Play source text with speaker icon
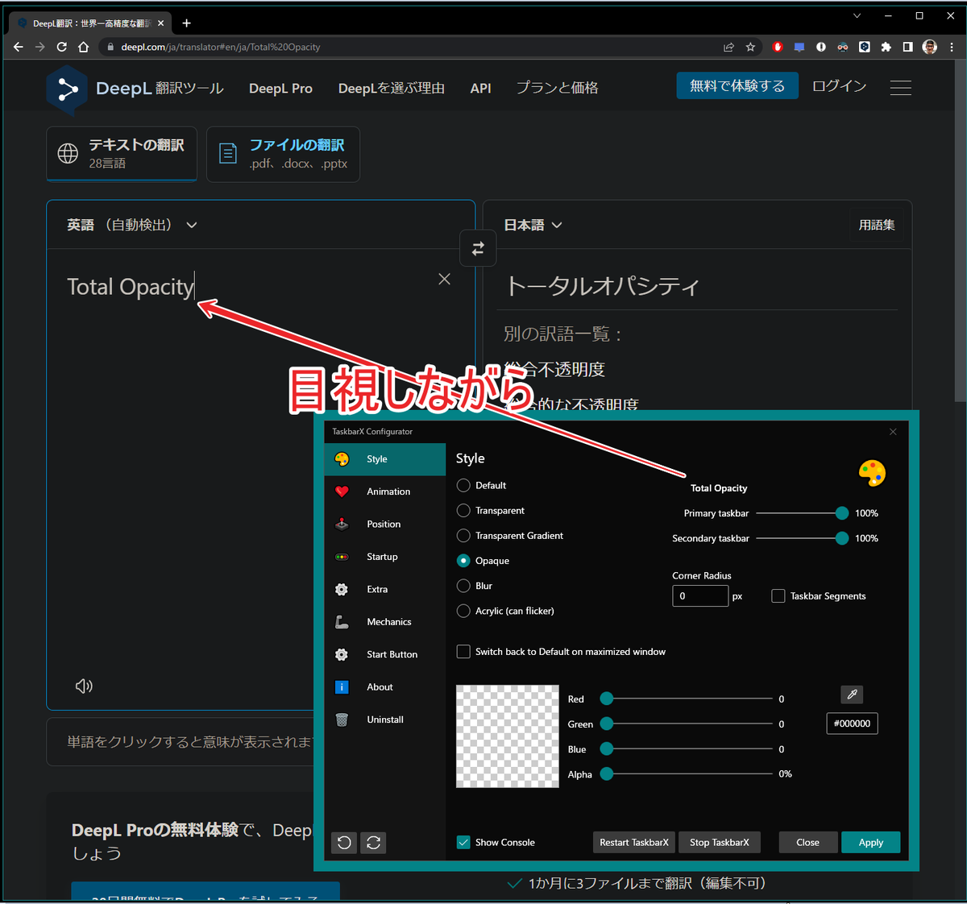This screenshot has height=904, width=967. [x=84, y=686]
